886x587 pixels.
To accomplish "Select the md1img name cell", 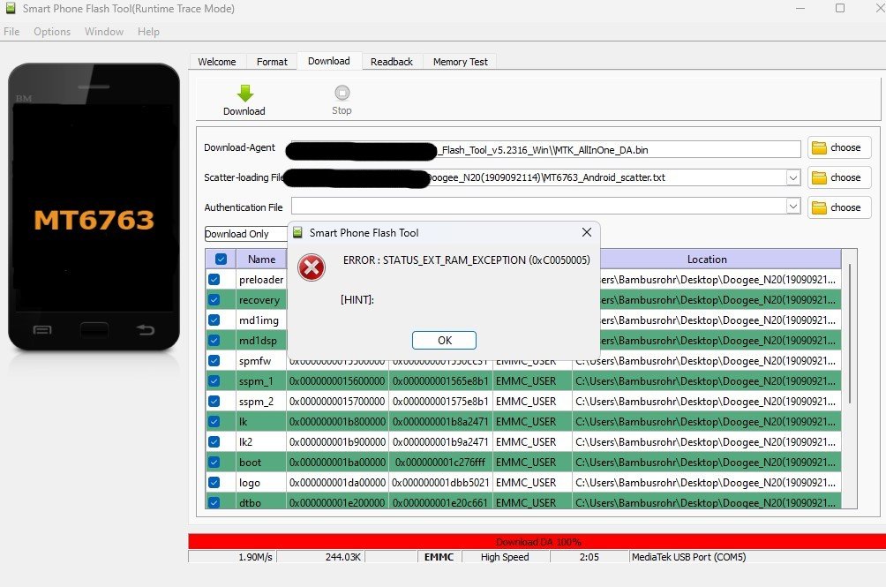I will pos(261,320).
